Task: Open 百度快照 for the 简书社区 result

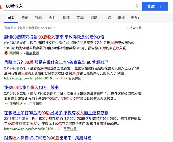Action: pos(36,104)
